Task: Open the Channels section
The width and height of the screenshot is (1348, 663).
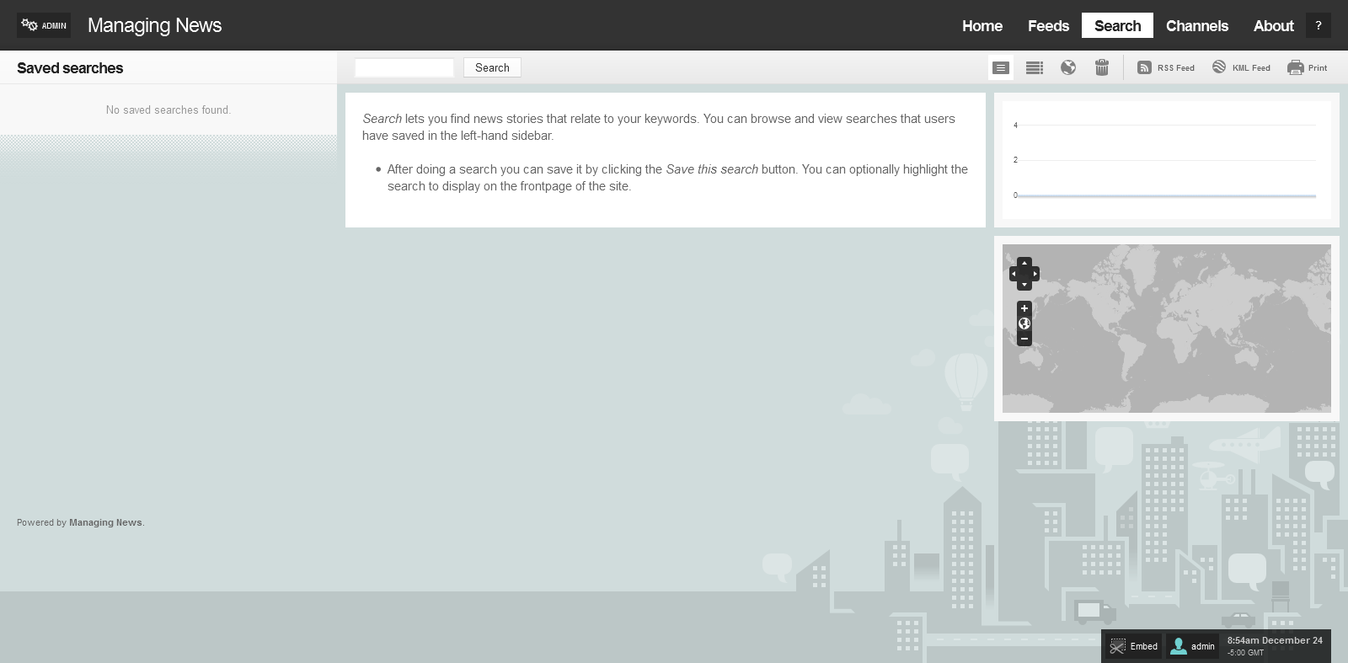Action: 1197,25
